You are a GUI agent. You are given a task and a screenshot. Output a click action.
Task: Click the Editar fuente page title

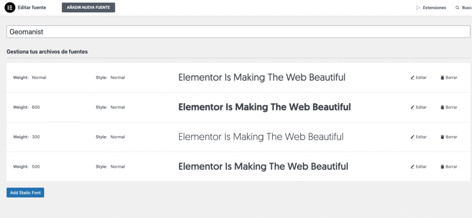(32, 7)
